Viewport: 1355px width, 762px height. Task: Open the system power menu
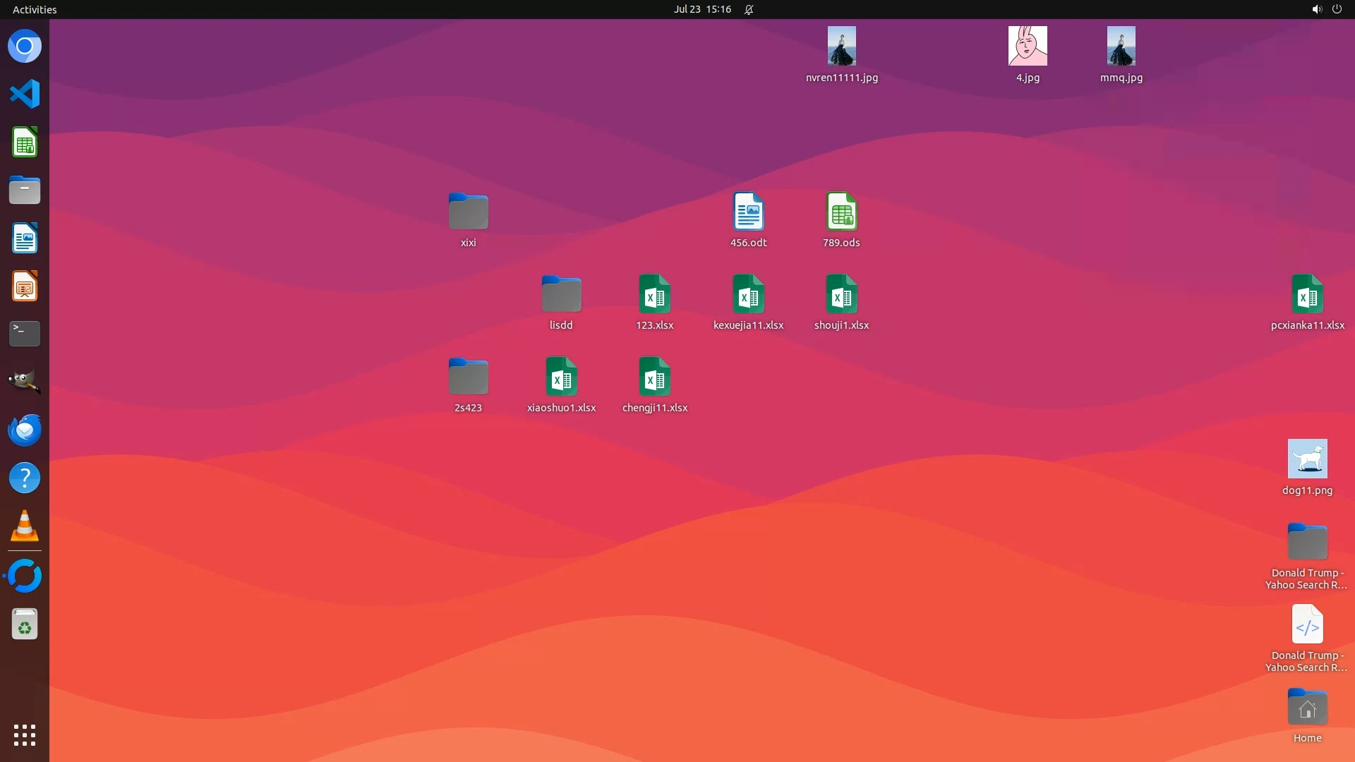[x=1337, y=9]
